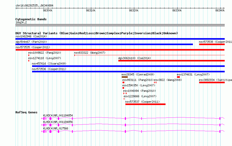Click the RefSeq Genes track title
The height and width of the screenshot is (146, 232).
pos(26,112)
